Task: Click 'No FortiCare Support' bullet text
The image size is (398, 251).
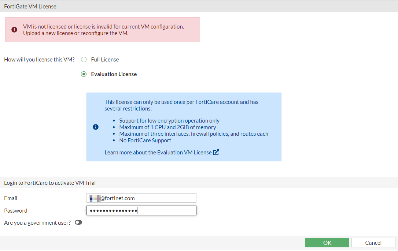Action: (x=145, y=141)
